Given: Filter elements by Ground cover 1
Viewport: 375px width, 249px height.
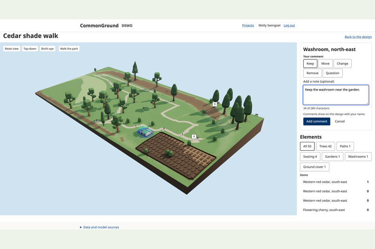Looking at the screenshot, I should pos(315,167).
